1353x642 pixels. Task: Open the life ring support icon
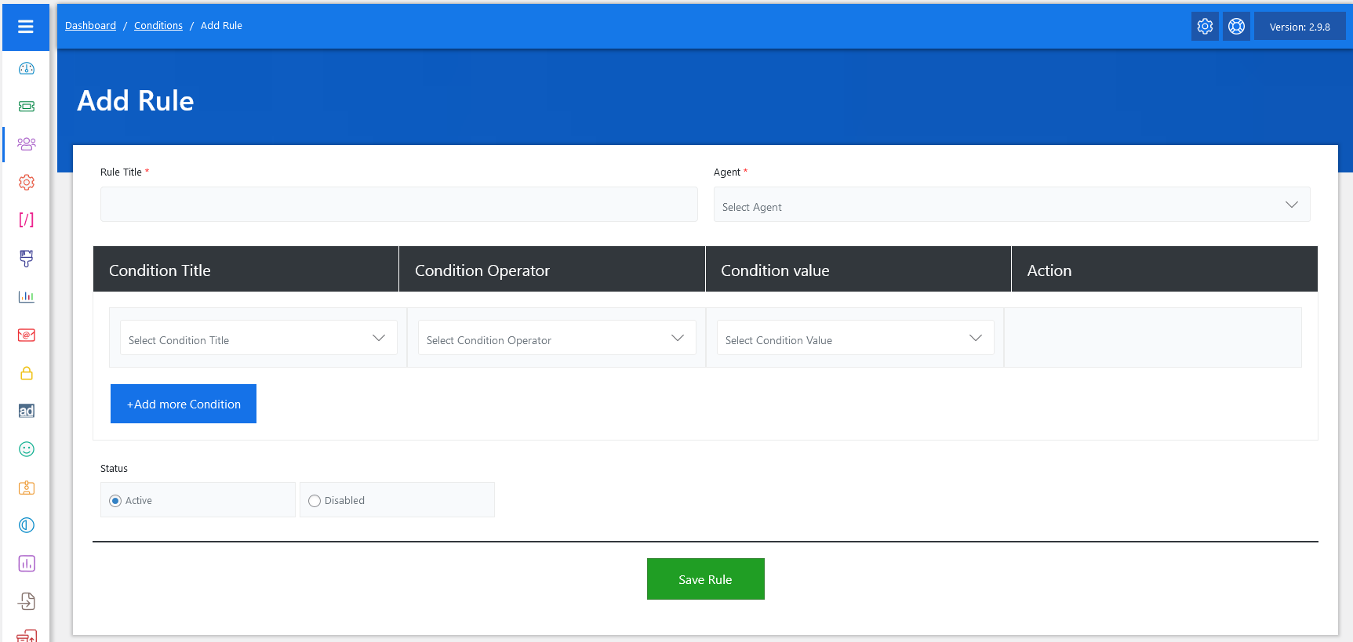click(x=1236, y=27)
